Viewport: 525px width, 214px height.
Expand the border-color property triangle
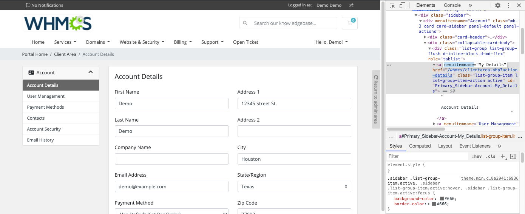click(x=429, y=204)
